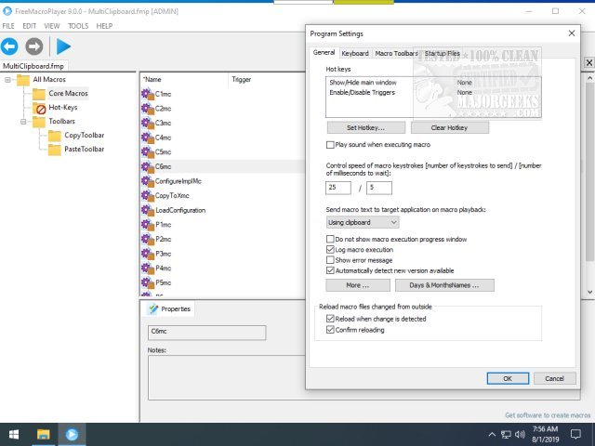
Task: Cancel the Program Settings dialog
Action: [554, 378]
